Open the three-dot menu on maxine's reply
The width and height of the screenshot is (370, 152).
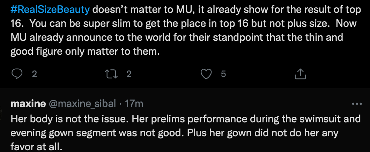pyautogui.click(x=357, y=104)
